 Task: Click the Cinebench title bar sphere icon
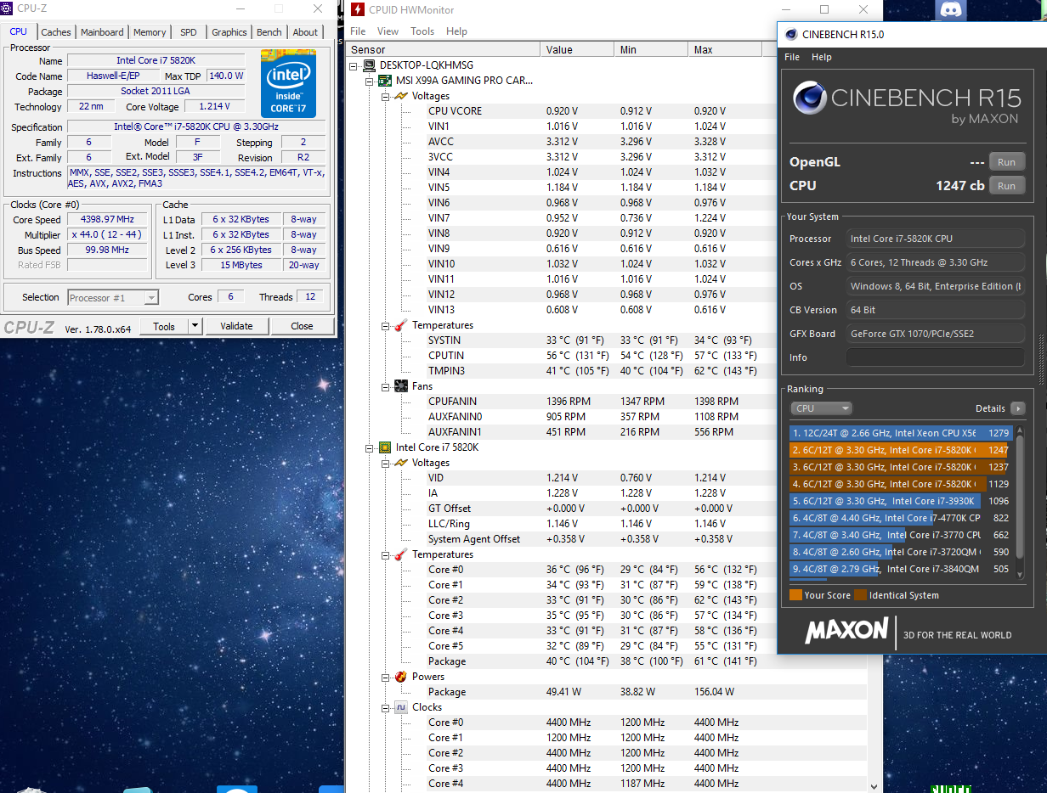[x=791, y=35]
